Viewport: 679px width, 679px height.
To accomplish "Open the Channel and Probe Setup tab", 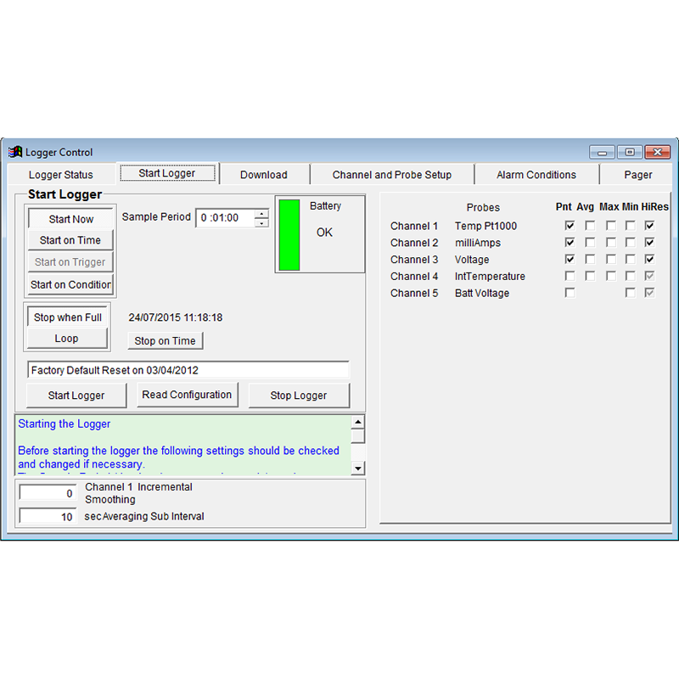I will (x=392, y=175).
